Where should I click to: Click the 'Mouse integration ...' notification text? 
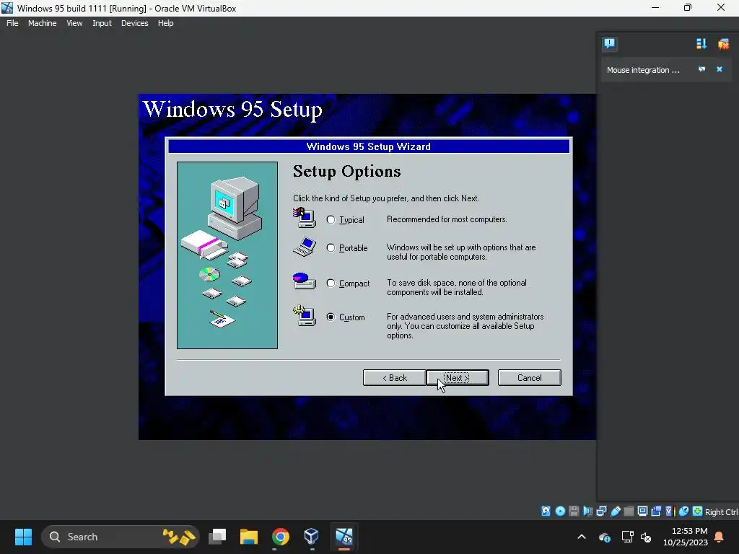pyautogui.click(x=643, y=70)
